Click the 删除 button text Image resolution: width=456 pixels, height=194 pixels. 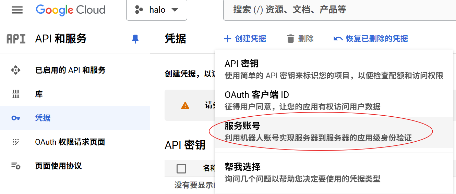(x=306, y=39)
